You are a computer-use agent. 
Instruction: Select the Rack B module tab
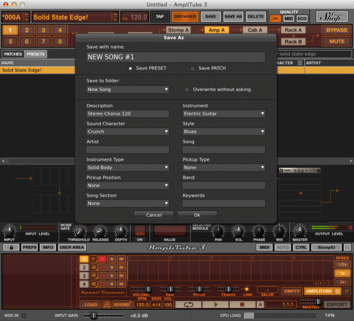click(x=293, y=42)
